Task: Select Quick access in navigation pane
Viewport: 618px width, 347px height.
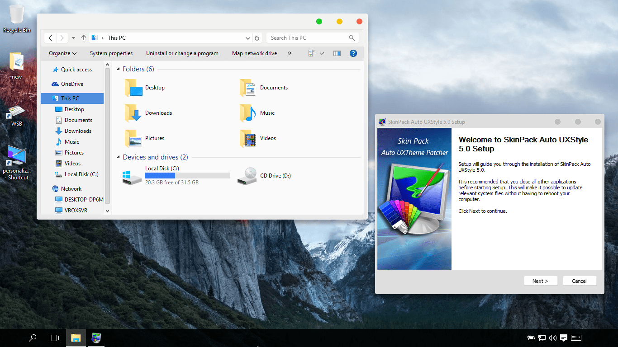Action: coord(72,70)
